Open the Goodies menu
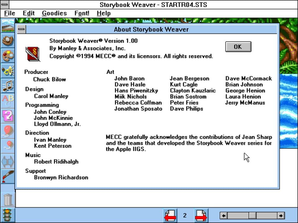Screen dimensions: 298x223 point(54,13)
